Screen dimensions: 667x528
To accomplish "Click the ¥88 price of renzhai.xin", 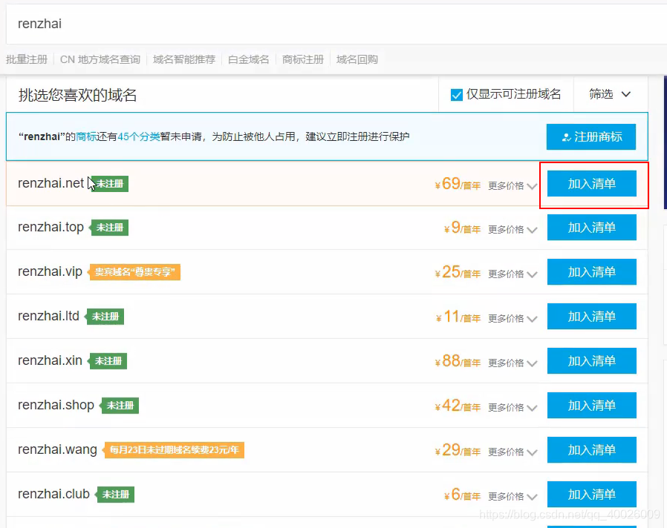I will (458, 361).
